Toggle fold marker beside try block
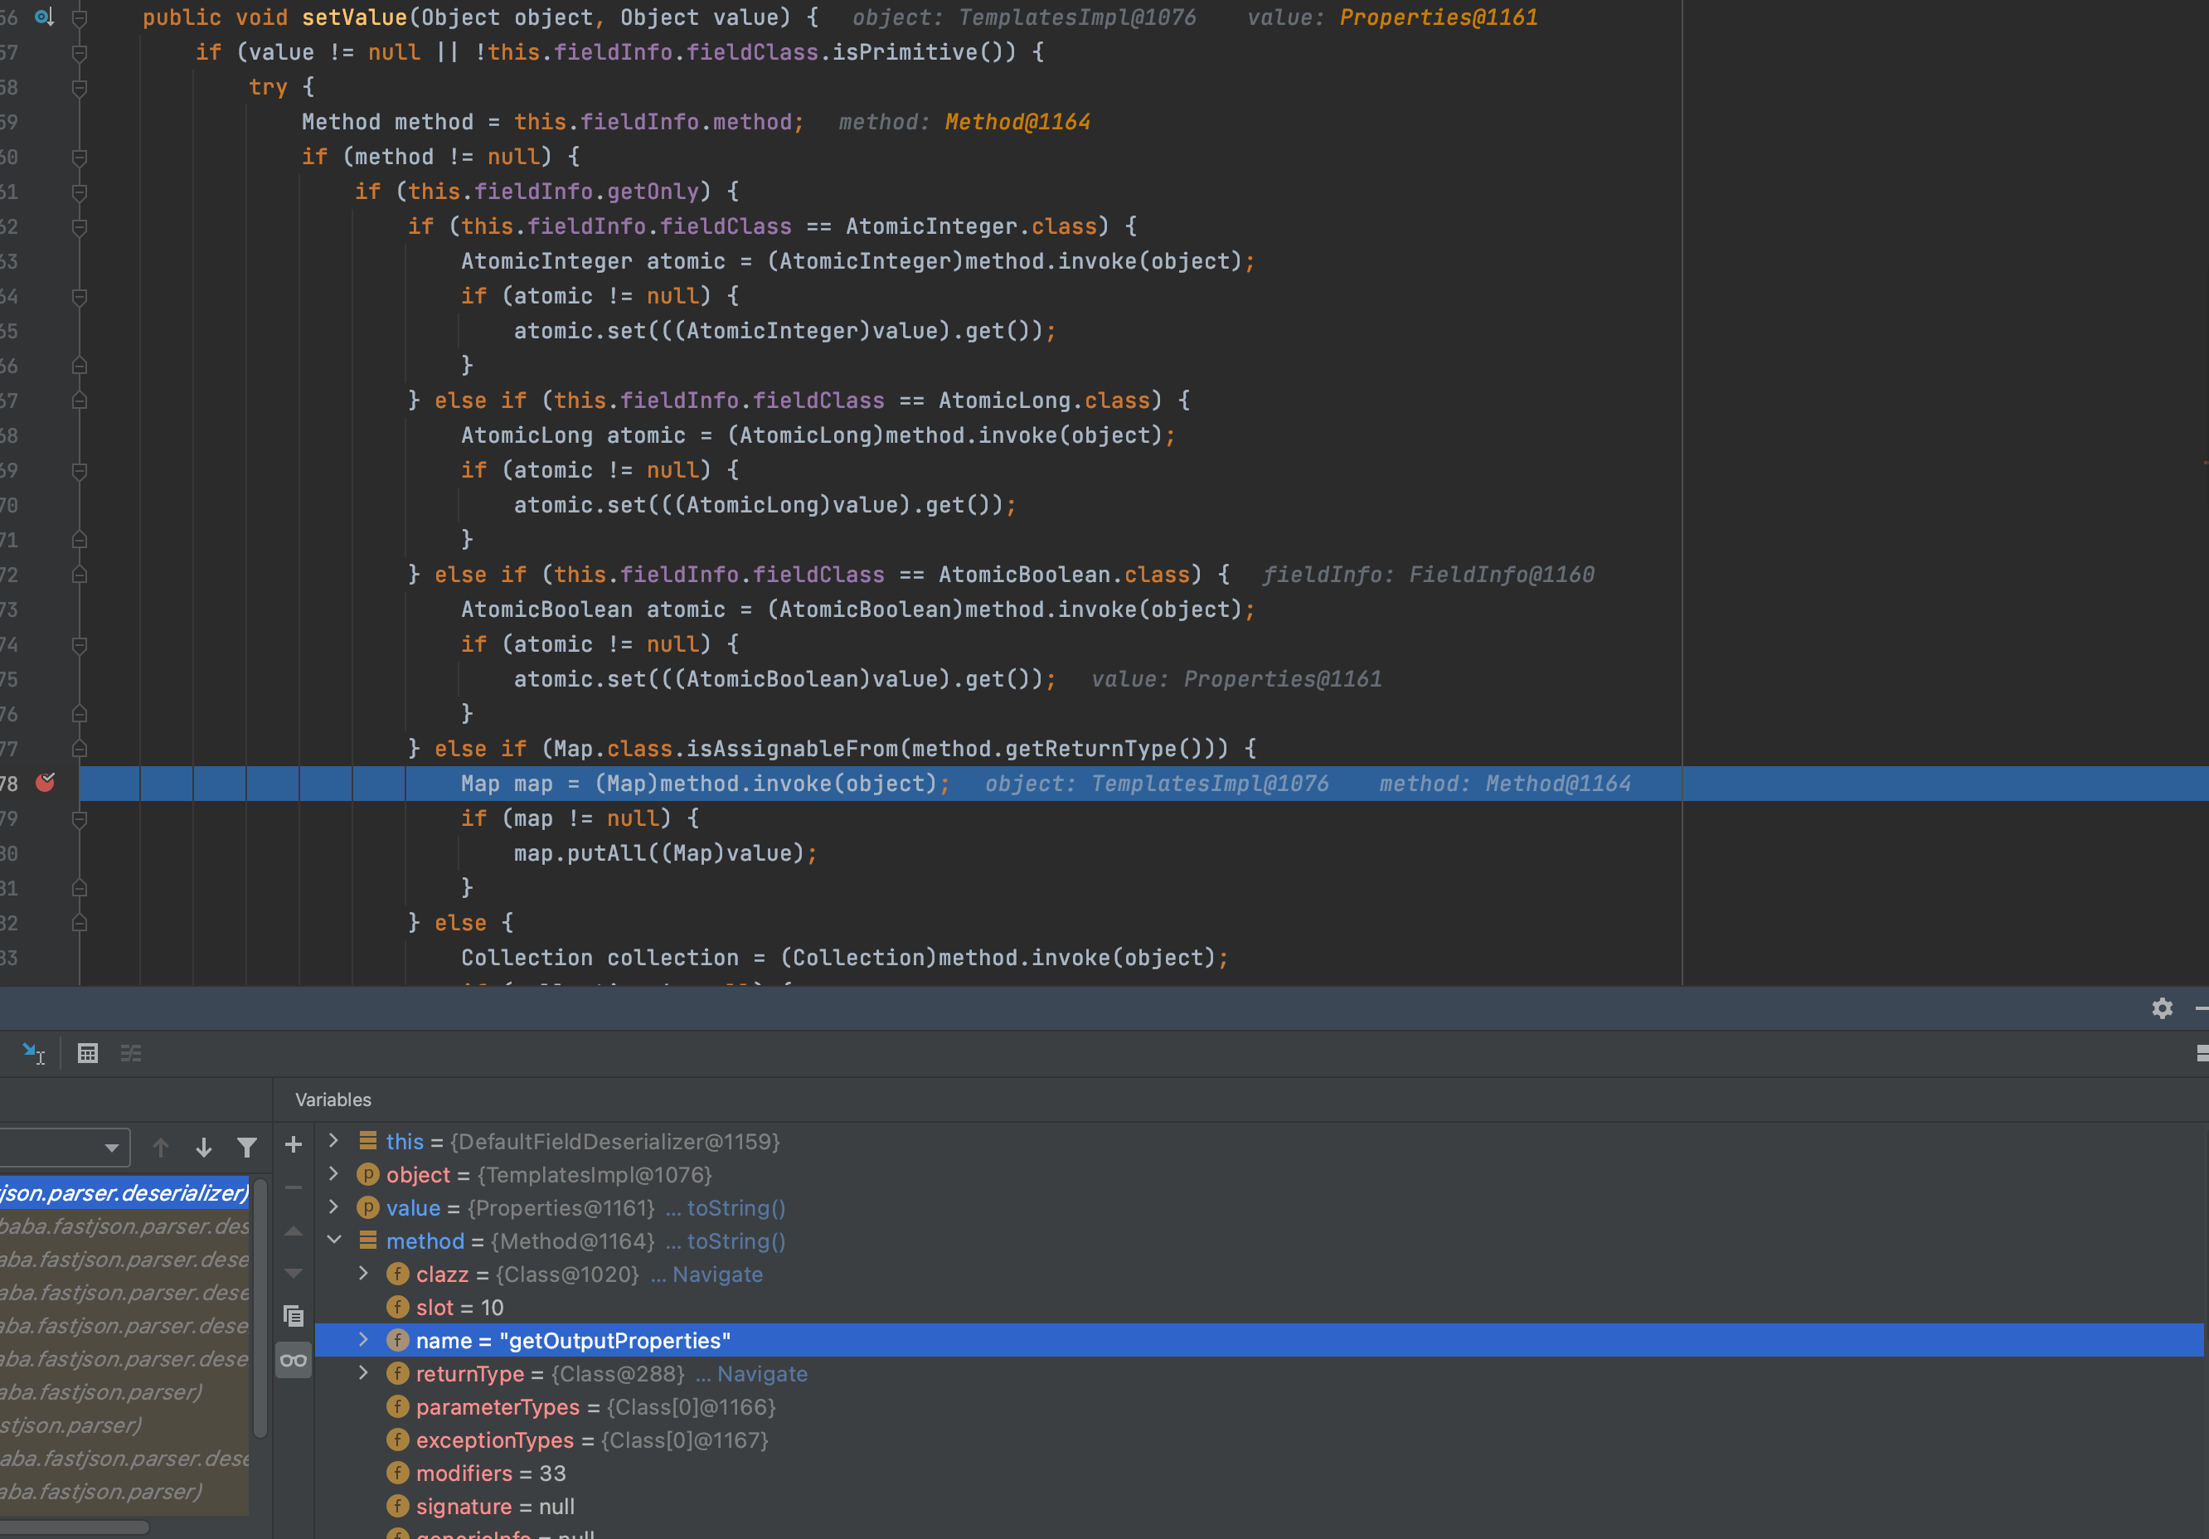This screenshot has width=2209, height=1539. pyautogui.click(x=80, y=88)
